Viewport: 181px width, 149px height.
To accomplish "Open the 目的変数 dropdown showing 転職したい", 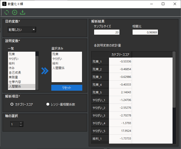I will coord(22,30).
